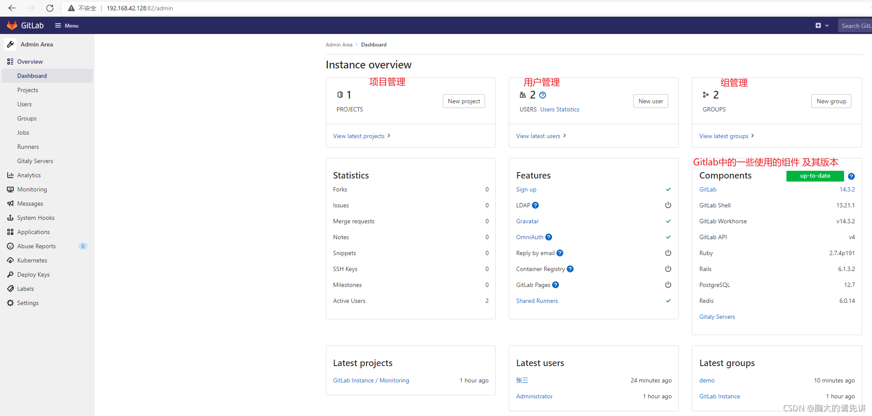Click the Sign up enabled checkmark
Screen dimensions: 872x416
pos(668,189)
